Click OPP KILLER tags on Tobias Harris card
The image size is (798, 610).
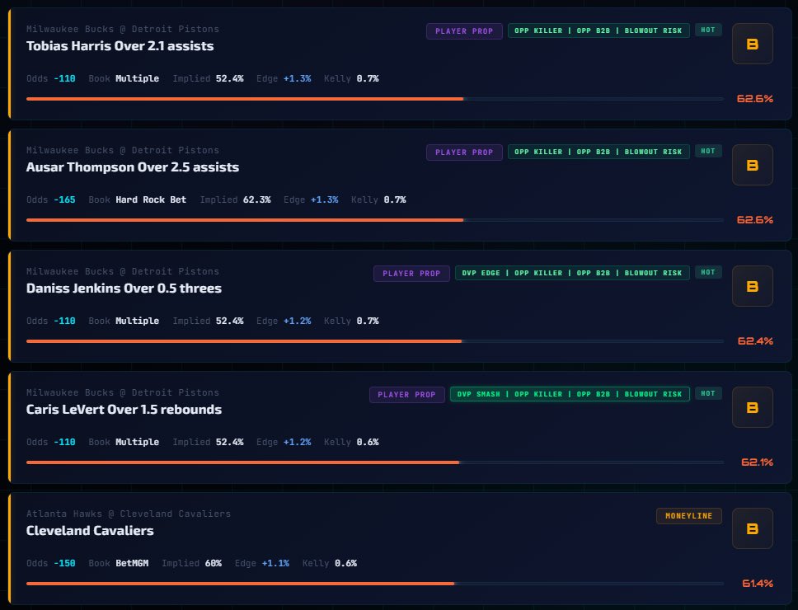(598, 30)
